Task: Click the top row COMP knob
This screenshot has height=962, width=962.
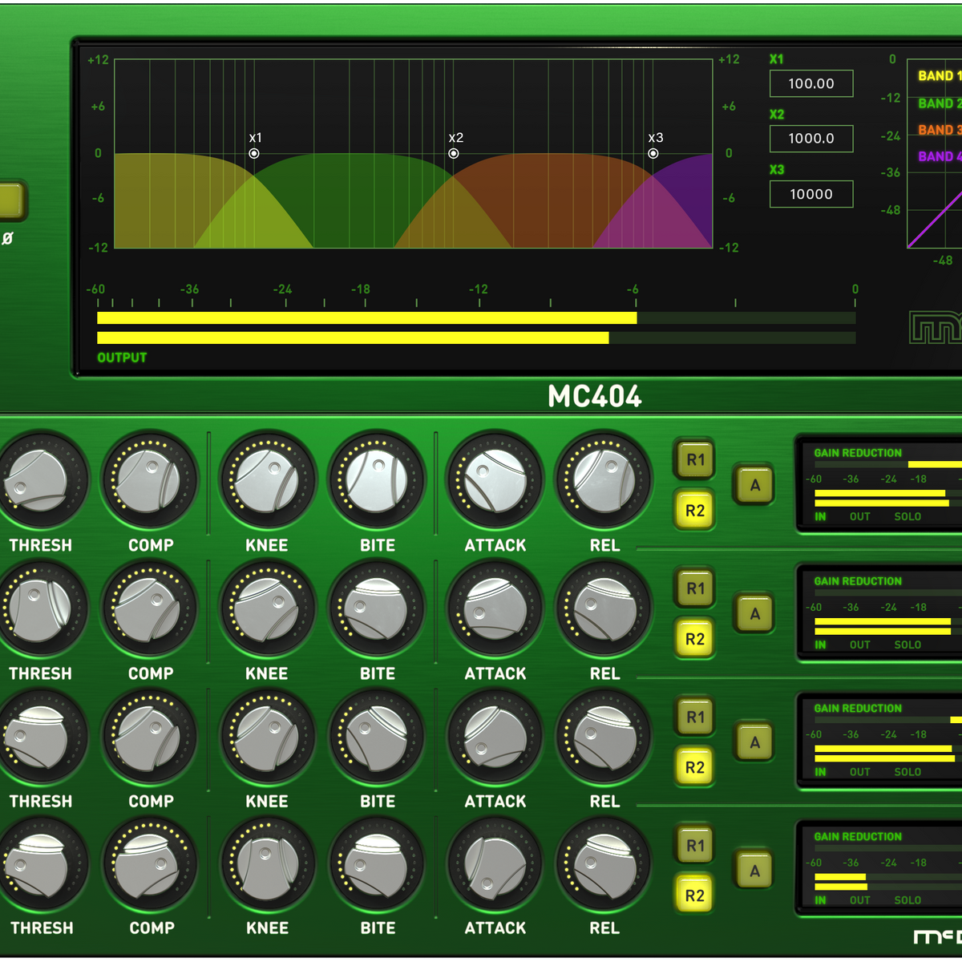Action: 150,481
